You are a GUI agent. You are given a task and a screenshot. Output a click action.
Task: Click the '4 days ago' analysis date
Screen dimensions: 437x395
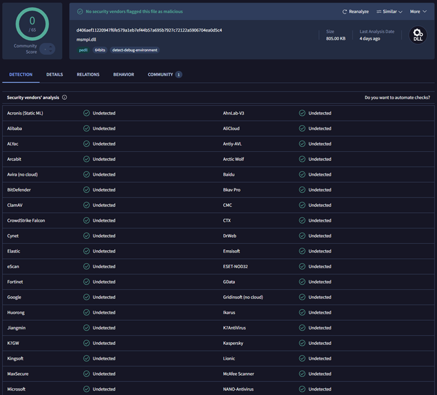pos(370,38)
